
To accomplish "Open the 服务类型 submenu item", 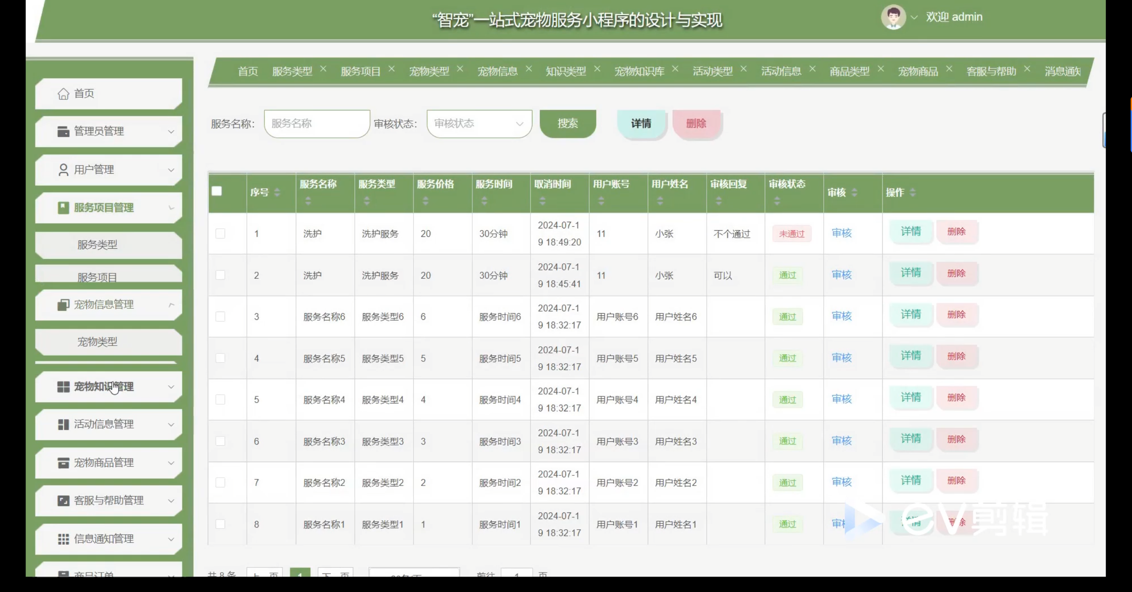I will coord(97,245).
